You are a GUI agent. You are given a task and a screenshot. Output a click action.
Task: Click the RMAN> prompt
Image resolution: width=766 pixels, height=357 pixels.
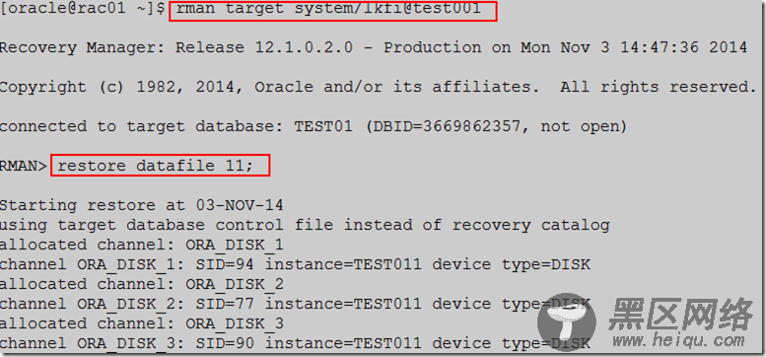point(23,166)
